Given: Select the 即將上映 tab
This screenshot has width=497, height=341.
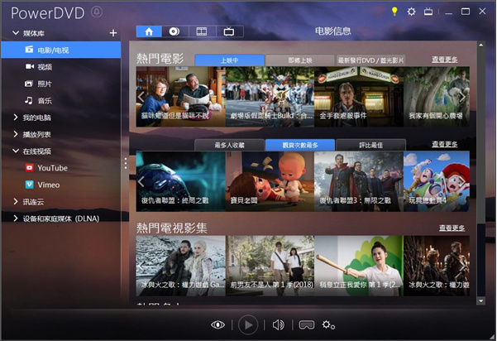Looking at the screenshot, I should pyautogui.click(x=300, y=60).
